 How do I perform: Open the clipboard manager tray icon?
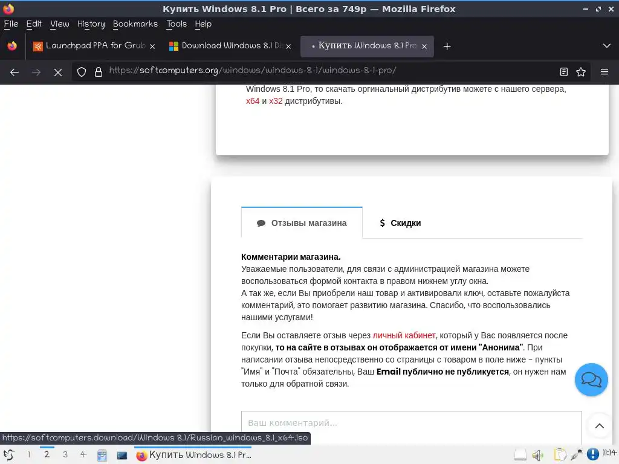pyautogui.click(x=560, y=455)
